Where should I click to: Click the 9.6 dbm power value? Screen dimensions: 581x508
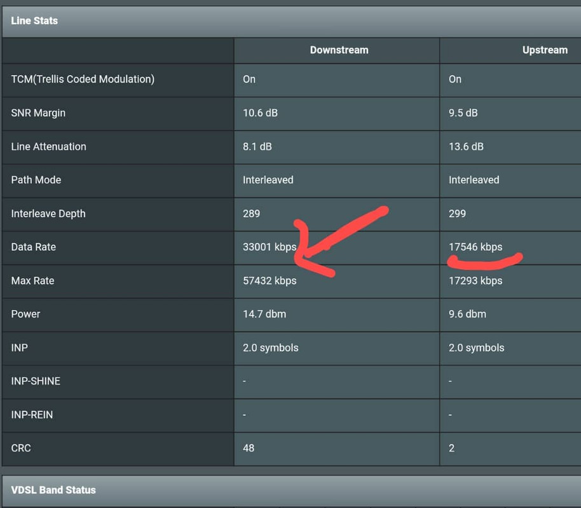(467, 314)
